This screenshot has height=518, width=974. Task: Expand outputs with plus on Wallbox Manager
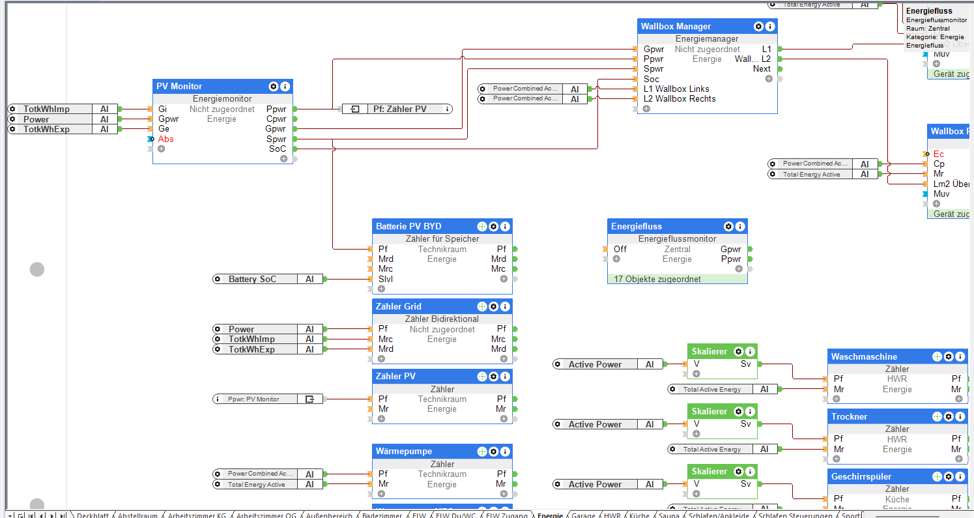[x=769, y=79]
